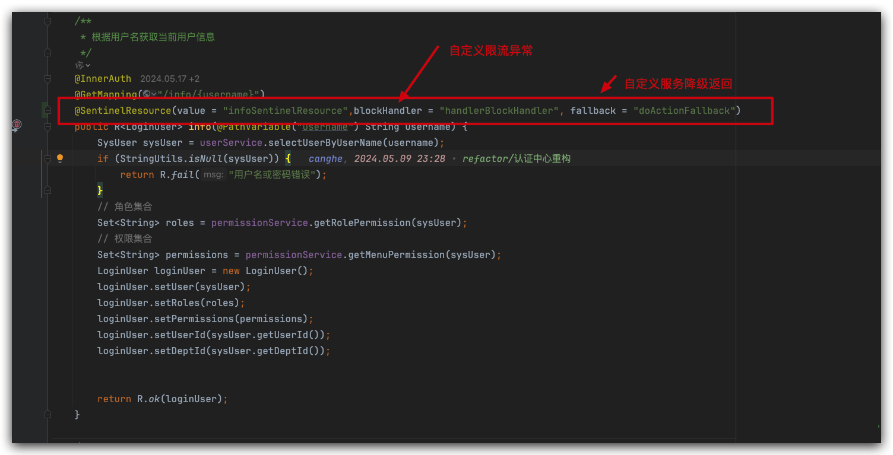The image size is (893, 455).
Task: Click the commit message "refactor/认证中心重构"
Action: click(x=516, y=159)
